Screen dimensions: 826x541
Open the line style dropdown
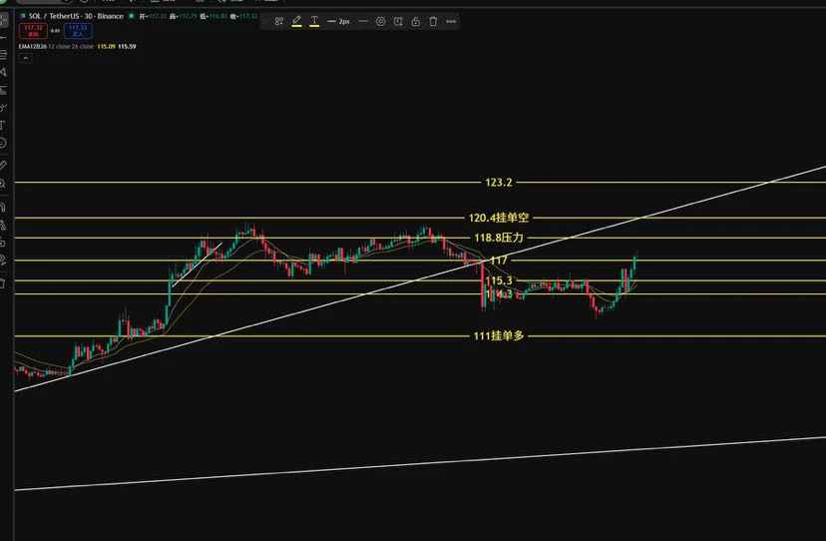tap(363, 22)
